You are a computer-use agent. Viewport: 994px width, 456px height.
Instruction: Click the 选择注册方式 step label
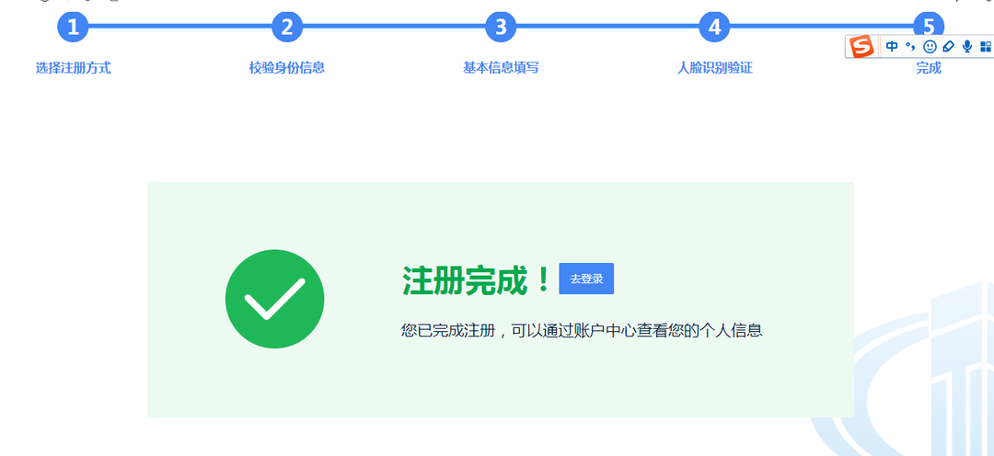[73, 68]
